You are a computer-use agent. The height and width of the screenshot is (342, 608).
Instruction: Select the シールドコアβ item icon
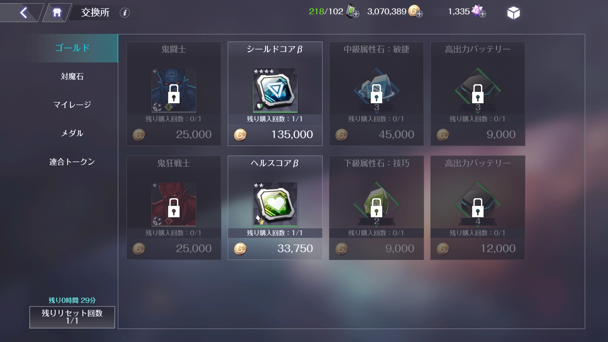point(275,91)
